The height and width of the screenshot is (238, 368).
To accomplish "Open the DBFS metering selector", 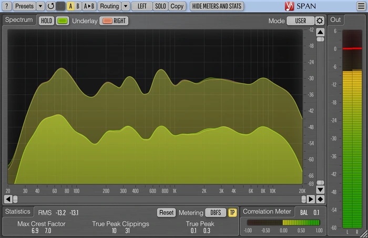I will tap(215, 212).
